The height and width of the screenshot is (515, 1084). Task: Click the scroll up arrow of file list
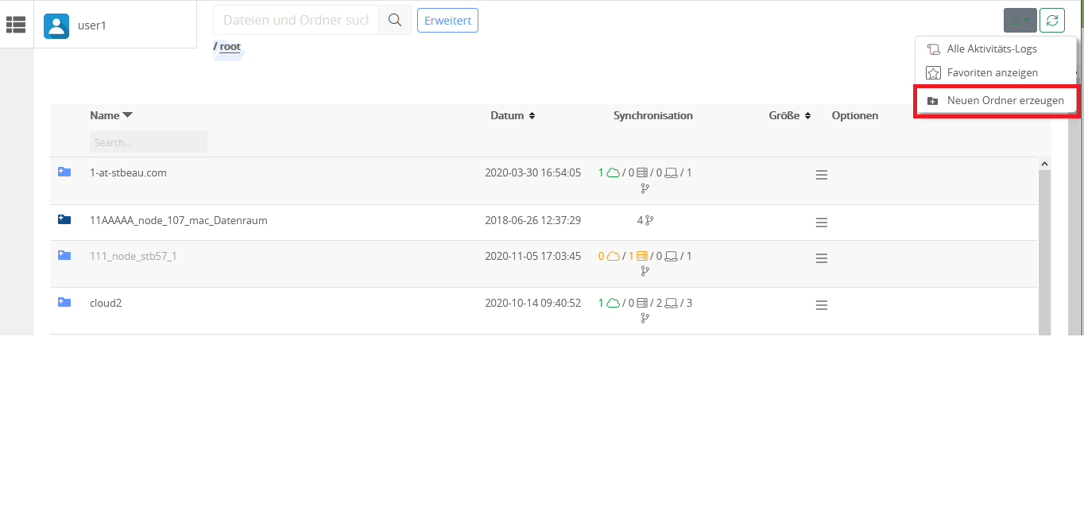(x=1044, y=163)
